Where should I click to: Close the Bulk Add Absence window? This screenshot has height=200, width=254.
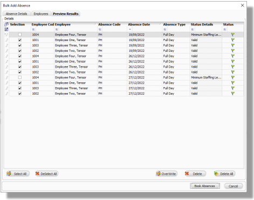(x=242, y=5)
